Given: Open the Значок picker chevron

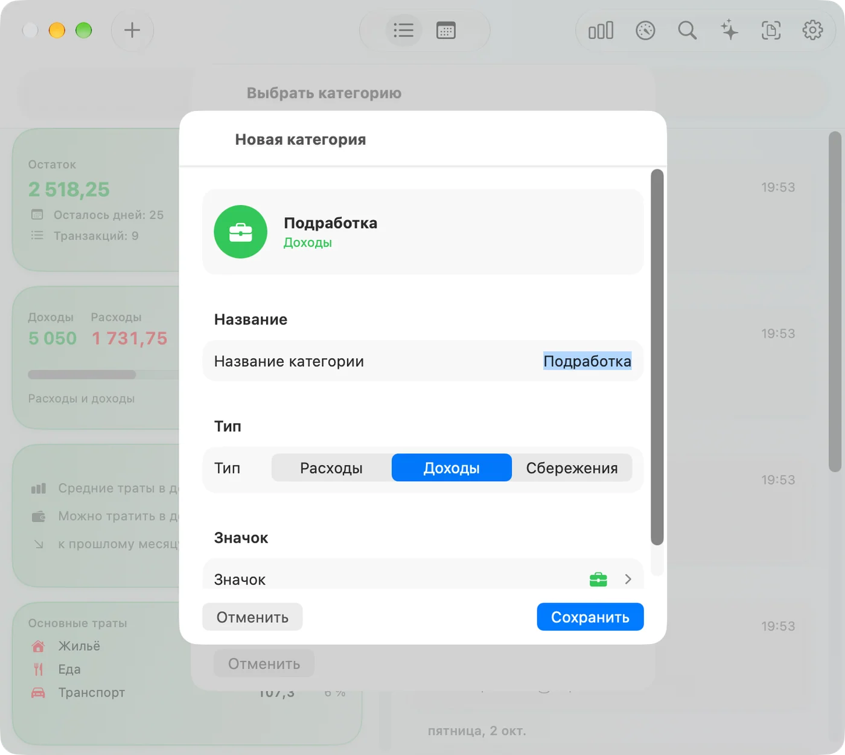Looking at the screenshot, I should 628,579.
